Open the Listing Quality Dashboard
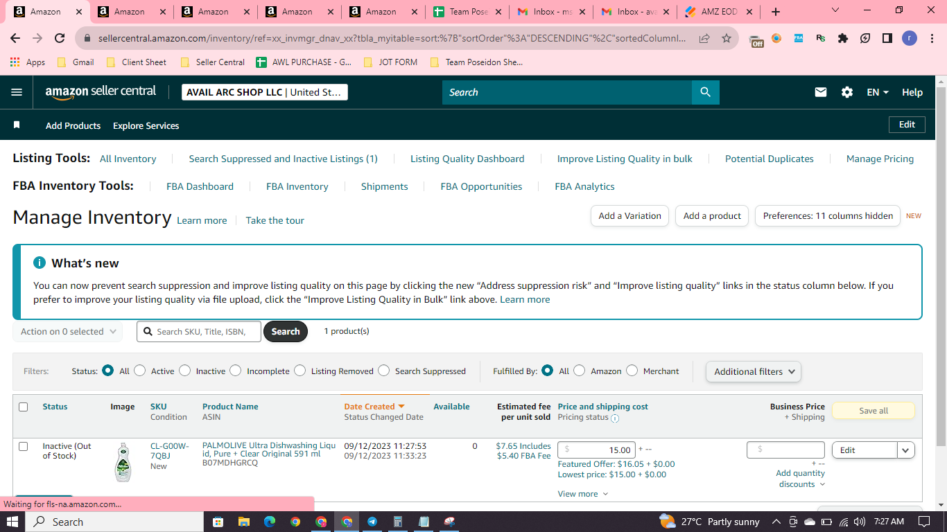 point(467,159)
